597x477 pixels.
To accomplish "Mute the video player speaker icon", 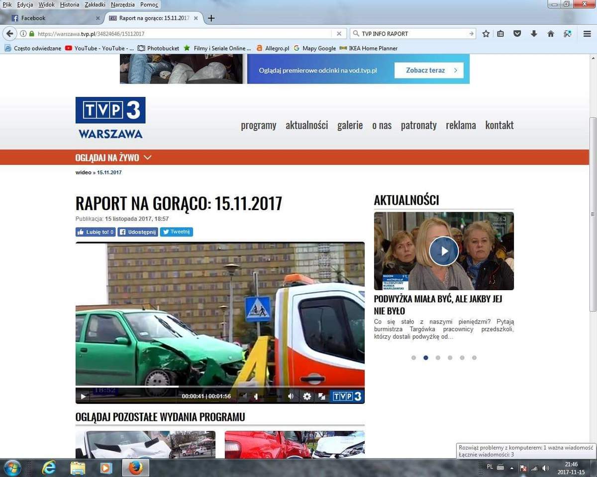I will (291, 396).
